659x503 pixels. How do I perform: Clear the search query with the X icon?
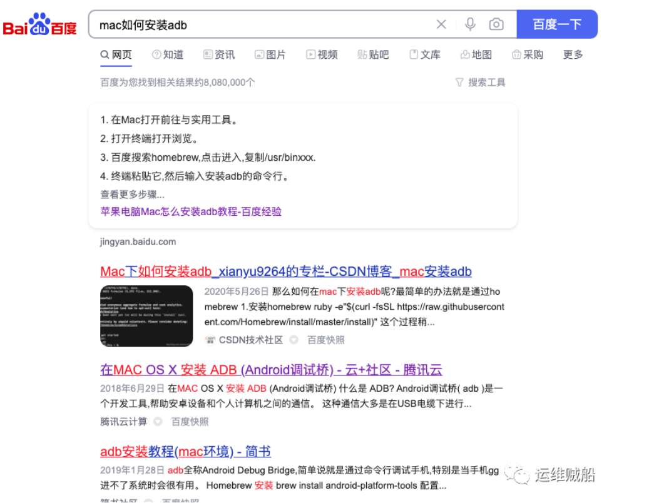[x=441, y=24]
